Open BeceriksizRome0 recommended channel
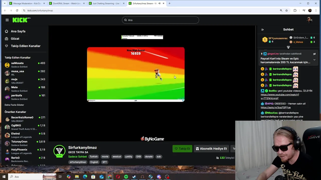This screenshot has height=180, width=321. 25,119
